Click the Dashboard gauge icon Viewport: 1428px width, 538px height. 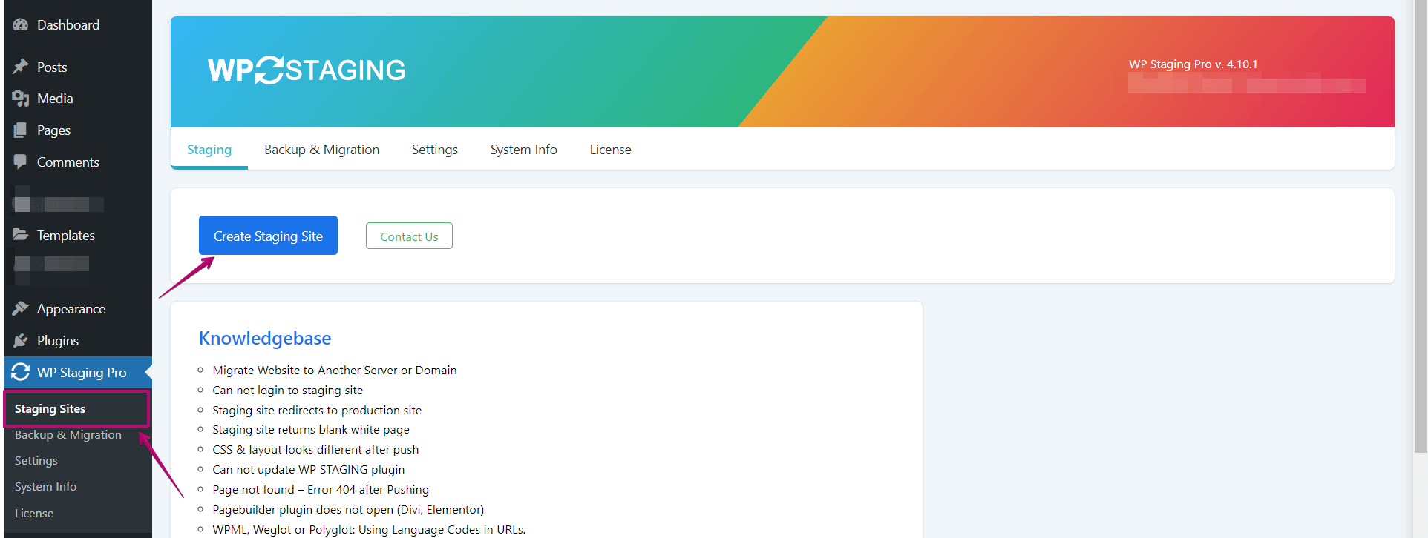pos(20,25)
